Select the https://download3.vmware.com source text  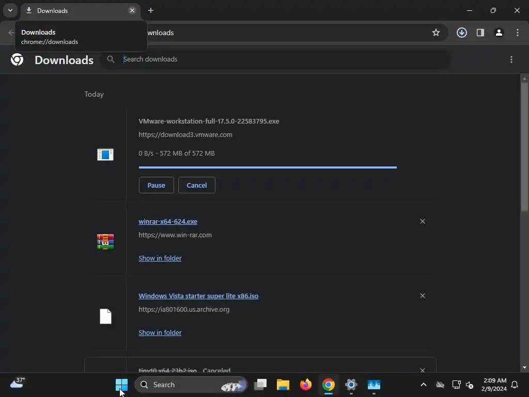(x=185, y=135)
